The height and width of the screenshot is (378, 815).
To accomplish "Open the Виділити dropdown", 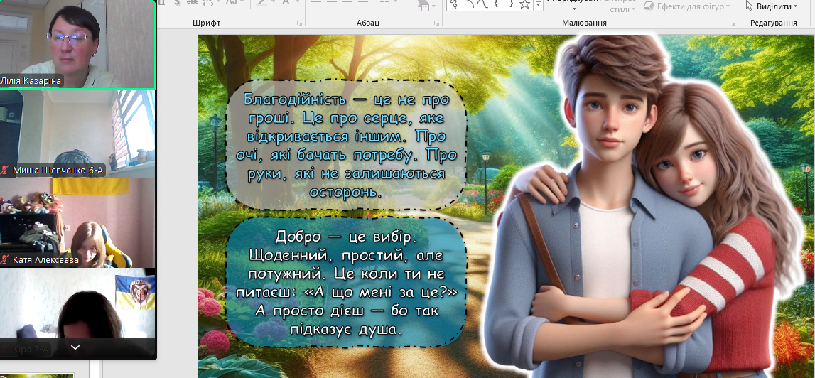I will click(x=795, y=6).
